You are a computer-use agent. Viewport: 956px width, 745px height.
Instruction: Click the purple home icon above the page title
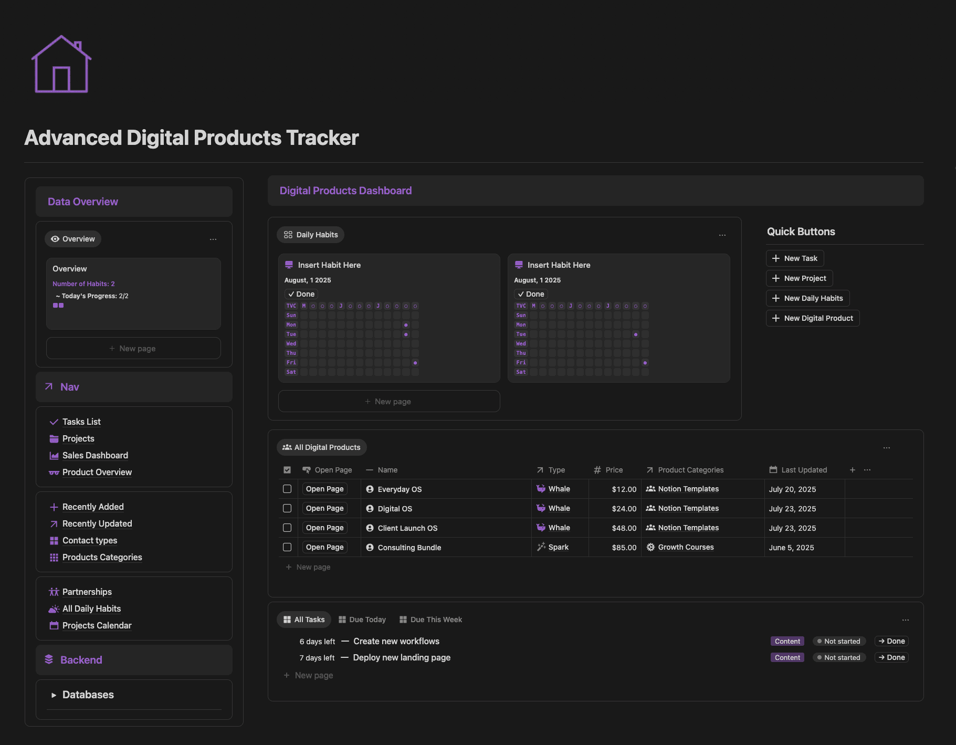[61, 64]
